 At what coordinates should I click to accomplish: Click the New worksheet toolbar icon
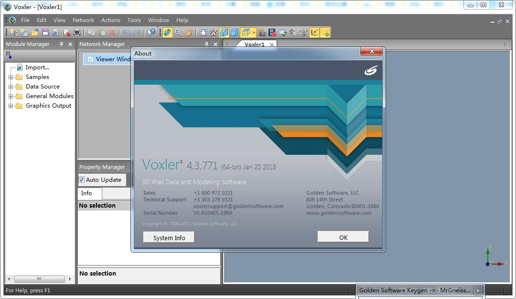click(x=24, y=33)
